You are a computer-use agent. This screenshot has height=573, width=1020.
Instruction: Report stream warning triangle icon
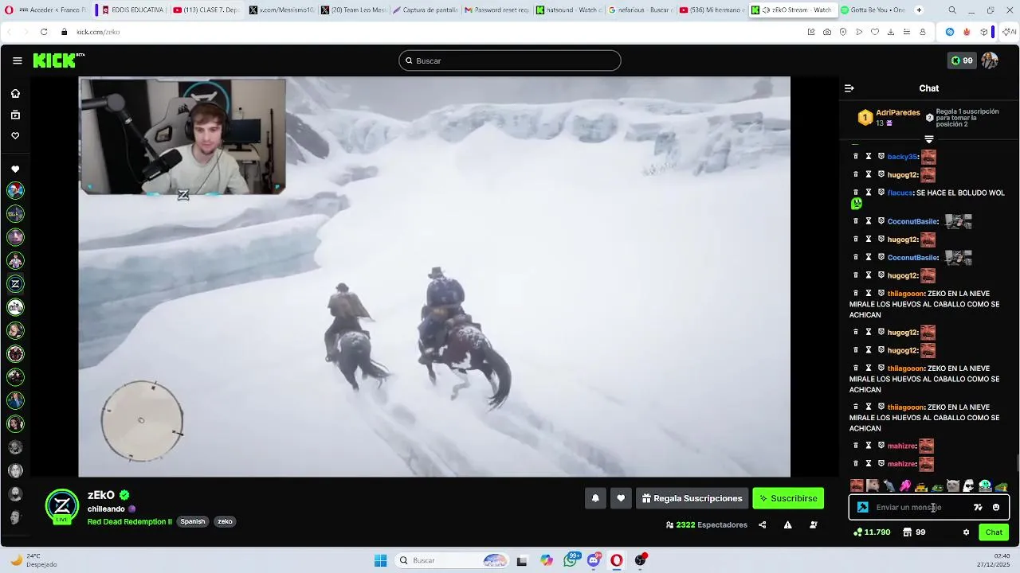(x=787, y=524)
